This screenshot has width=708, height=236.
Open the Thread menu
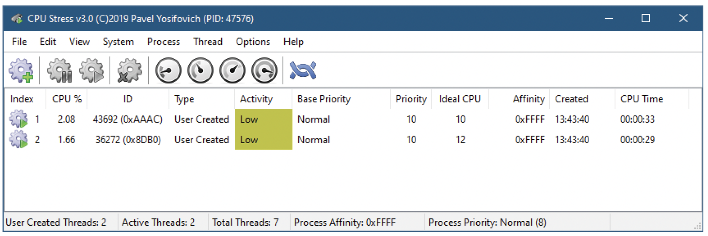click(208, 42)
